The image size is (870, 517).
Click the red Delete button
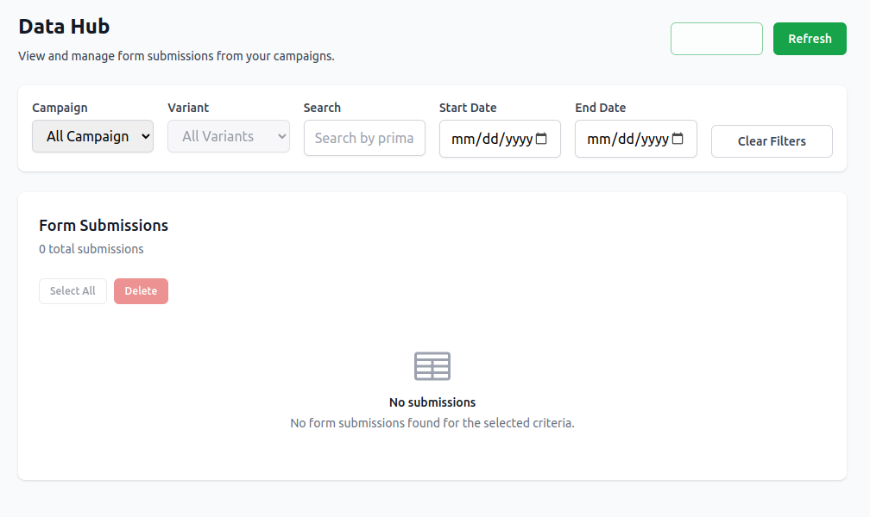tap(141, 291)
